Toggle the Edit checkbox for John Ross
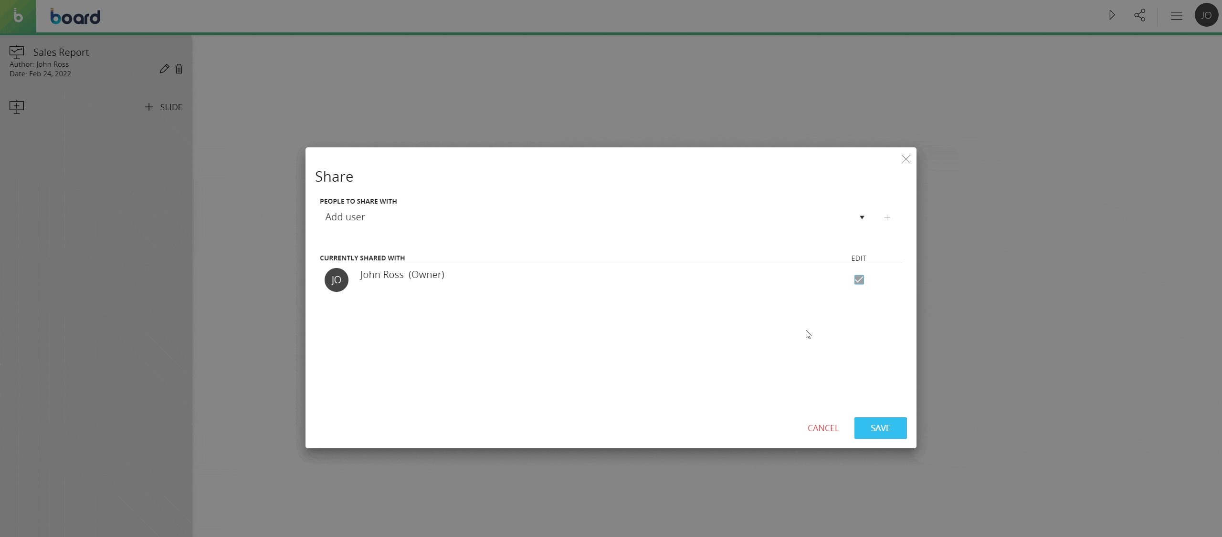Screen dimensions: 1222x537 point(859,279)
